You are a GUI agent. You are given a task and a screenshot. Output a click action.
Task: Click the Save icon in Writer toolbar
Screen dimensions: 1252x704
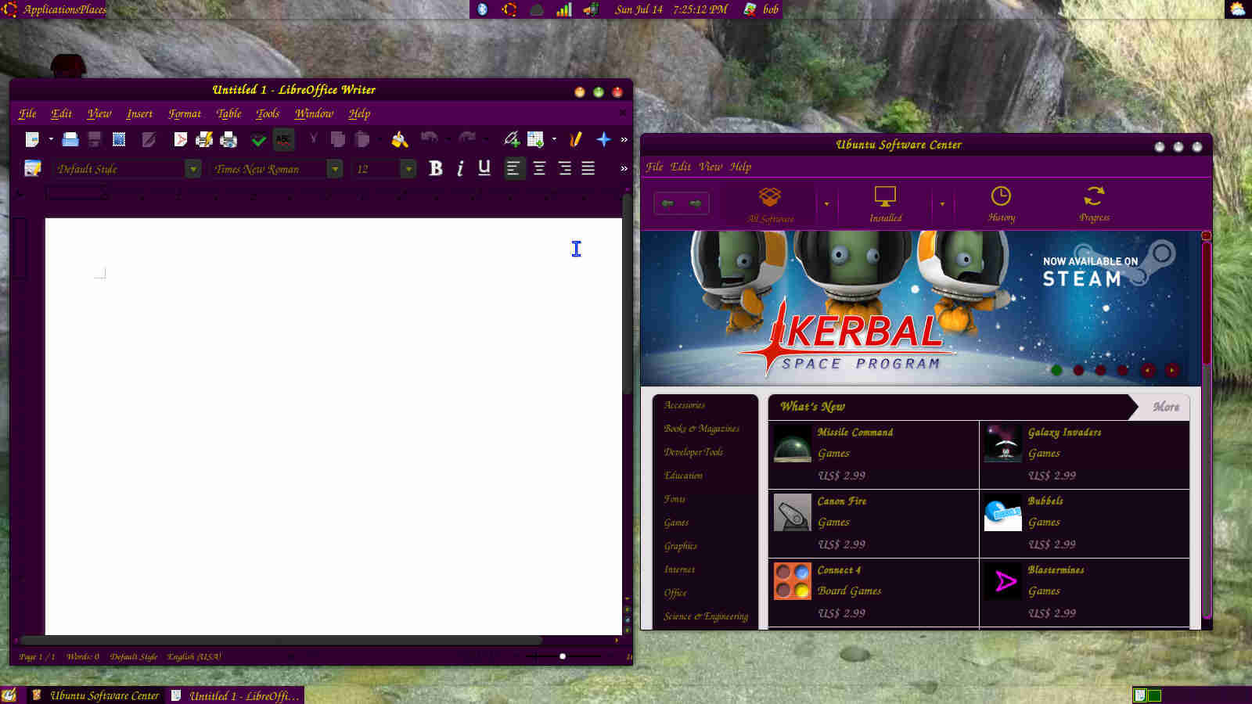coord(95,139)
